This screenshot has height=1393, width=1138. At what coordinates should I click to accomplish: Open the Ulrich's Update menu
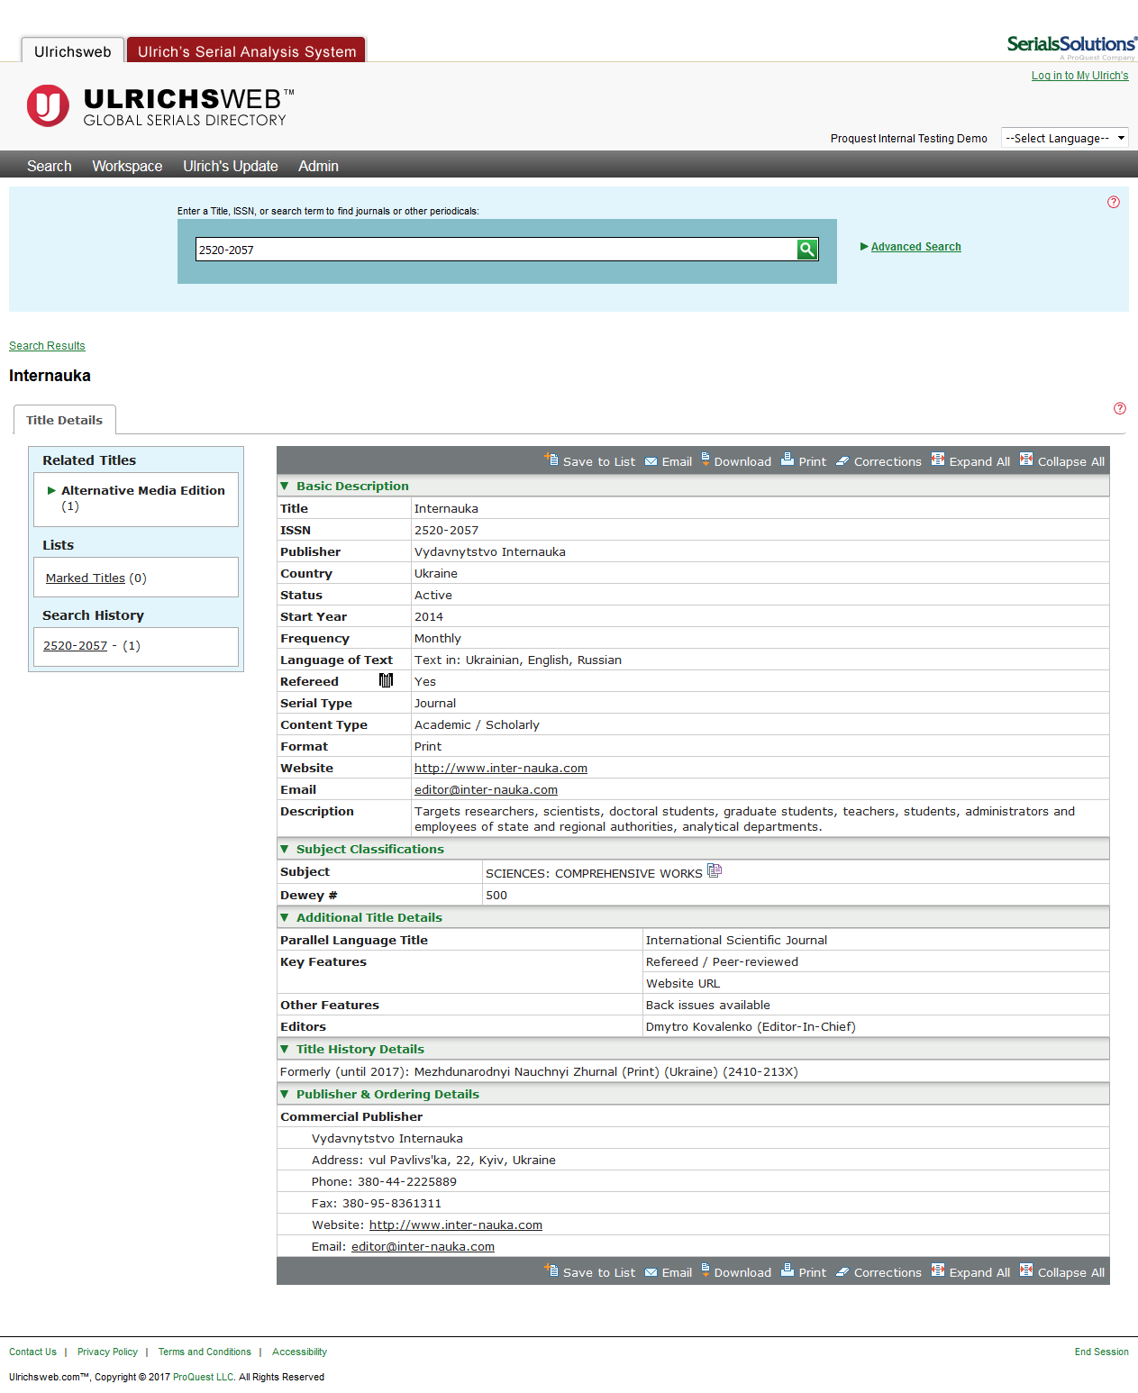(231, 166)
